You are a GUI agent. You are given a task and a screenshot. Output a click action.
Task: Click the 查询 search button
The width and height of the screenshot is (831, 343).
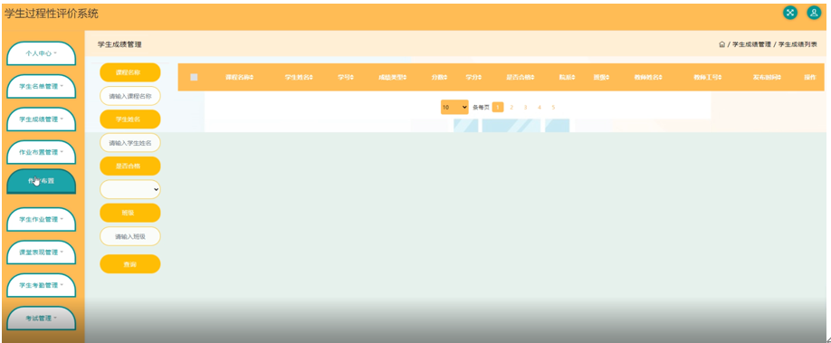click(129, 264)
